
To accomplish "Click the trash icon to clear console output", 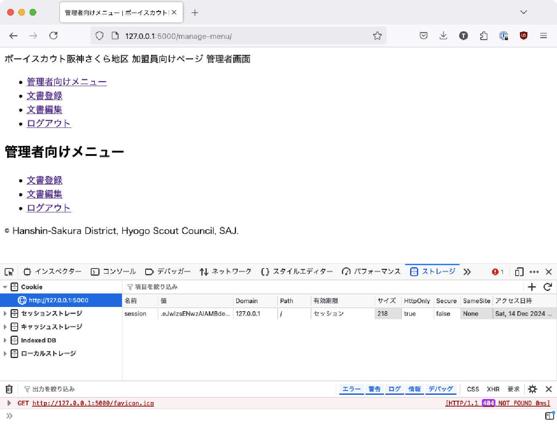I will 9,389.
